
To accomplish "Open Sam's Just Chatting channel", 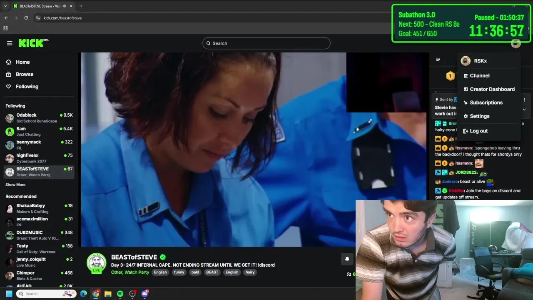I will [39, 131].
